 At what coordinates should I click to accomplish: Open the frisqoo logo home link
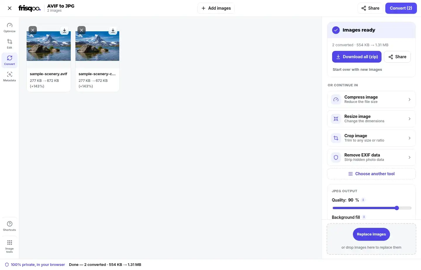click(x=30, y=8)
